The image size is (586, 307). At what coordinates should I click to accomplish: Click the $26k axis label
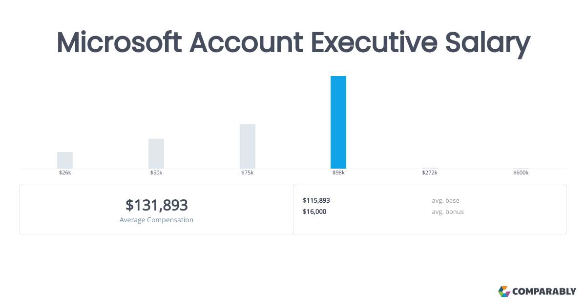[x=65, y=173]
